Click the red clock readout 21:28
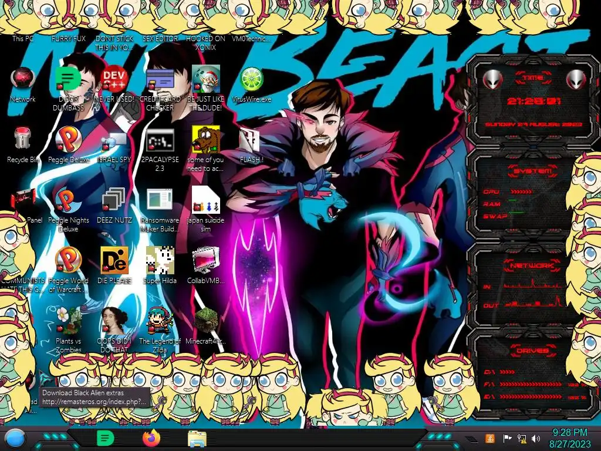Image resolution: width=601 pixels, height=451 pixels. coord(534,101)
